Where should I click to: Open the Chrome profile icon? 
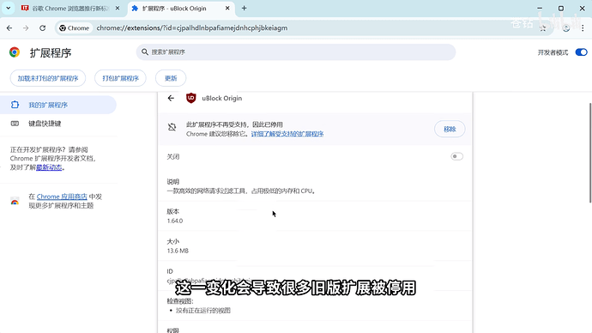coord(565,28)
